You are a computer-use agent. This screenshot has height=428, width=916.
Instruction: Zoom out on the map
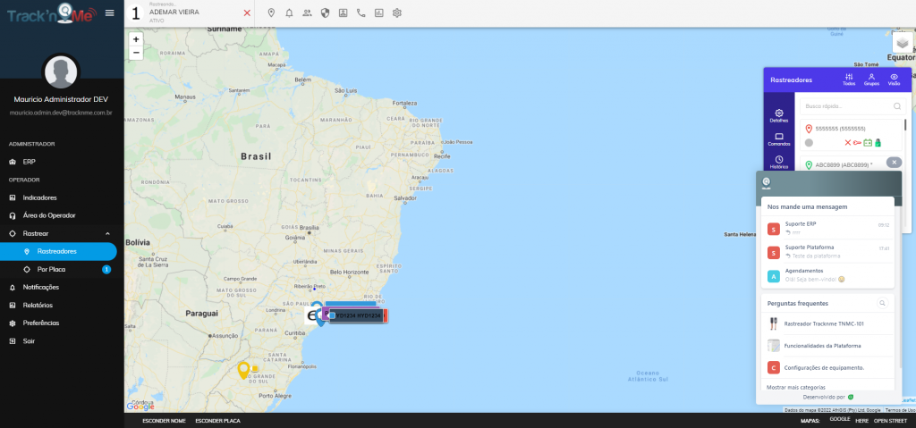[x=136, y=53]
